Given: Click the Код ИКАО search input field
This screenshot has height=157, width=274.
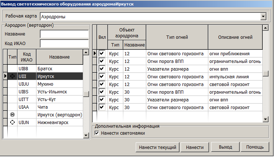Looking at the screenshot, I should tap(64, 44).
